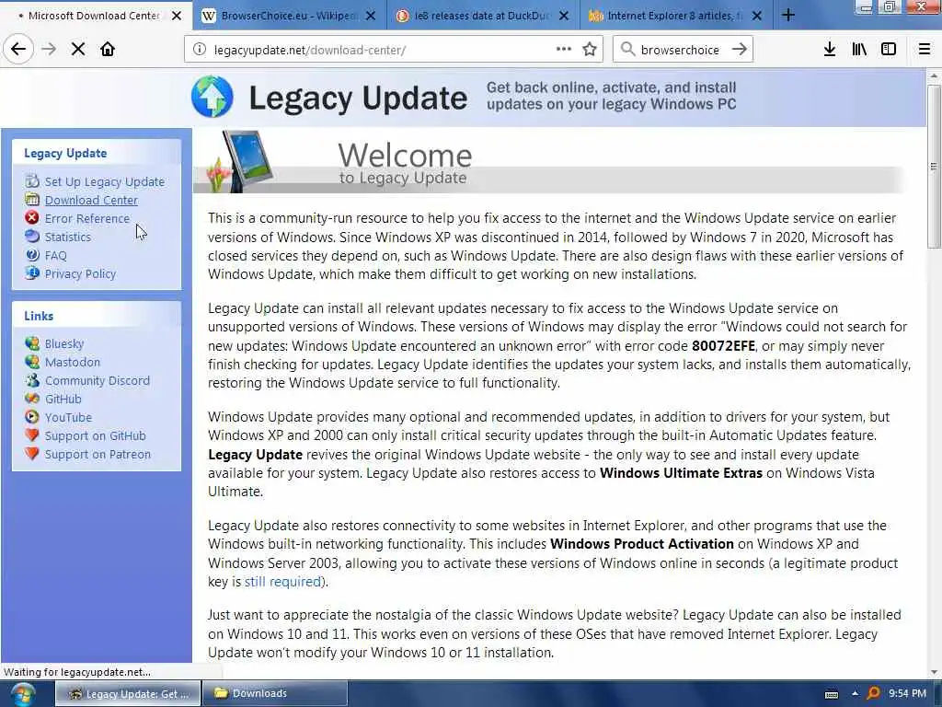
Task: Click the heart icon beside Support on Patreon
Action: point(32,453)
